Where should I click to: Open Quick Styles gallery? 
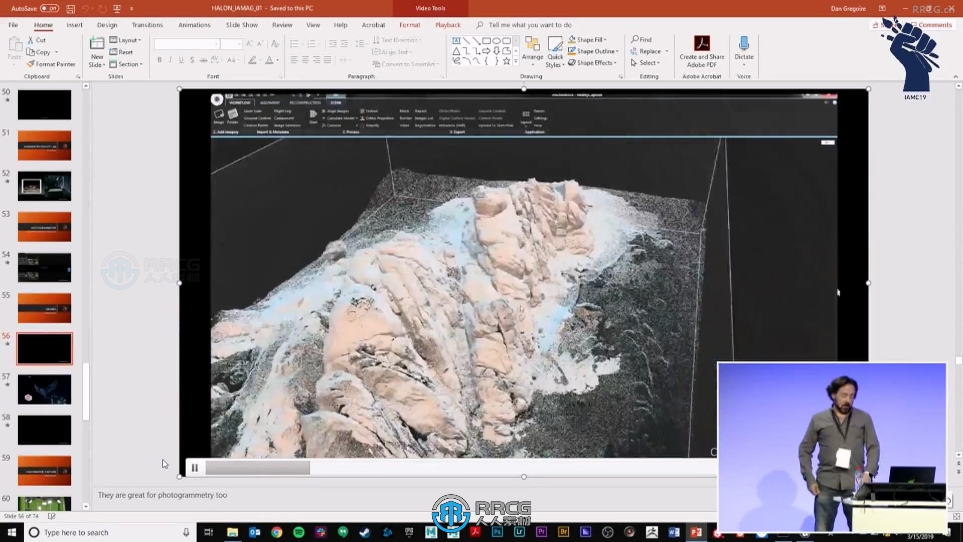(x=555, y=52)
